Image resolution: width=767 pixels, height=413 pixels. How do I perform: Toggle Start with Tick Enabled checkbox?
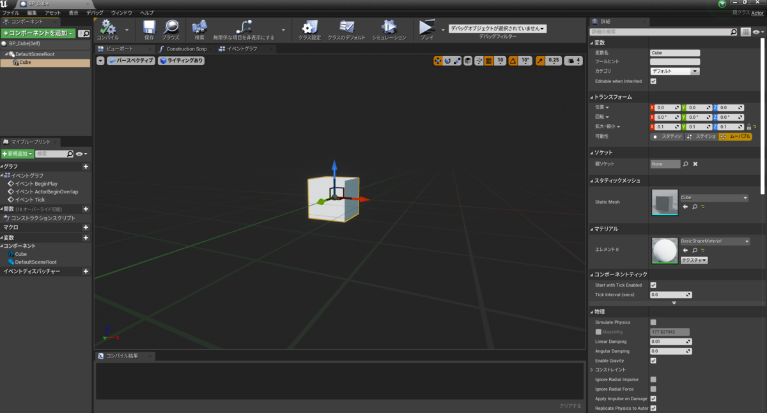(653, 285)
